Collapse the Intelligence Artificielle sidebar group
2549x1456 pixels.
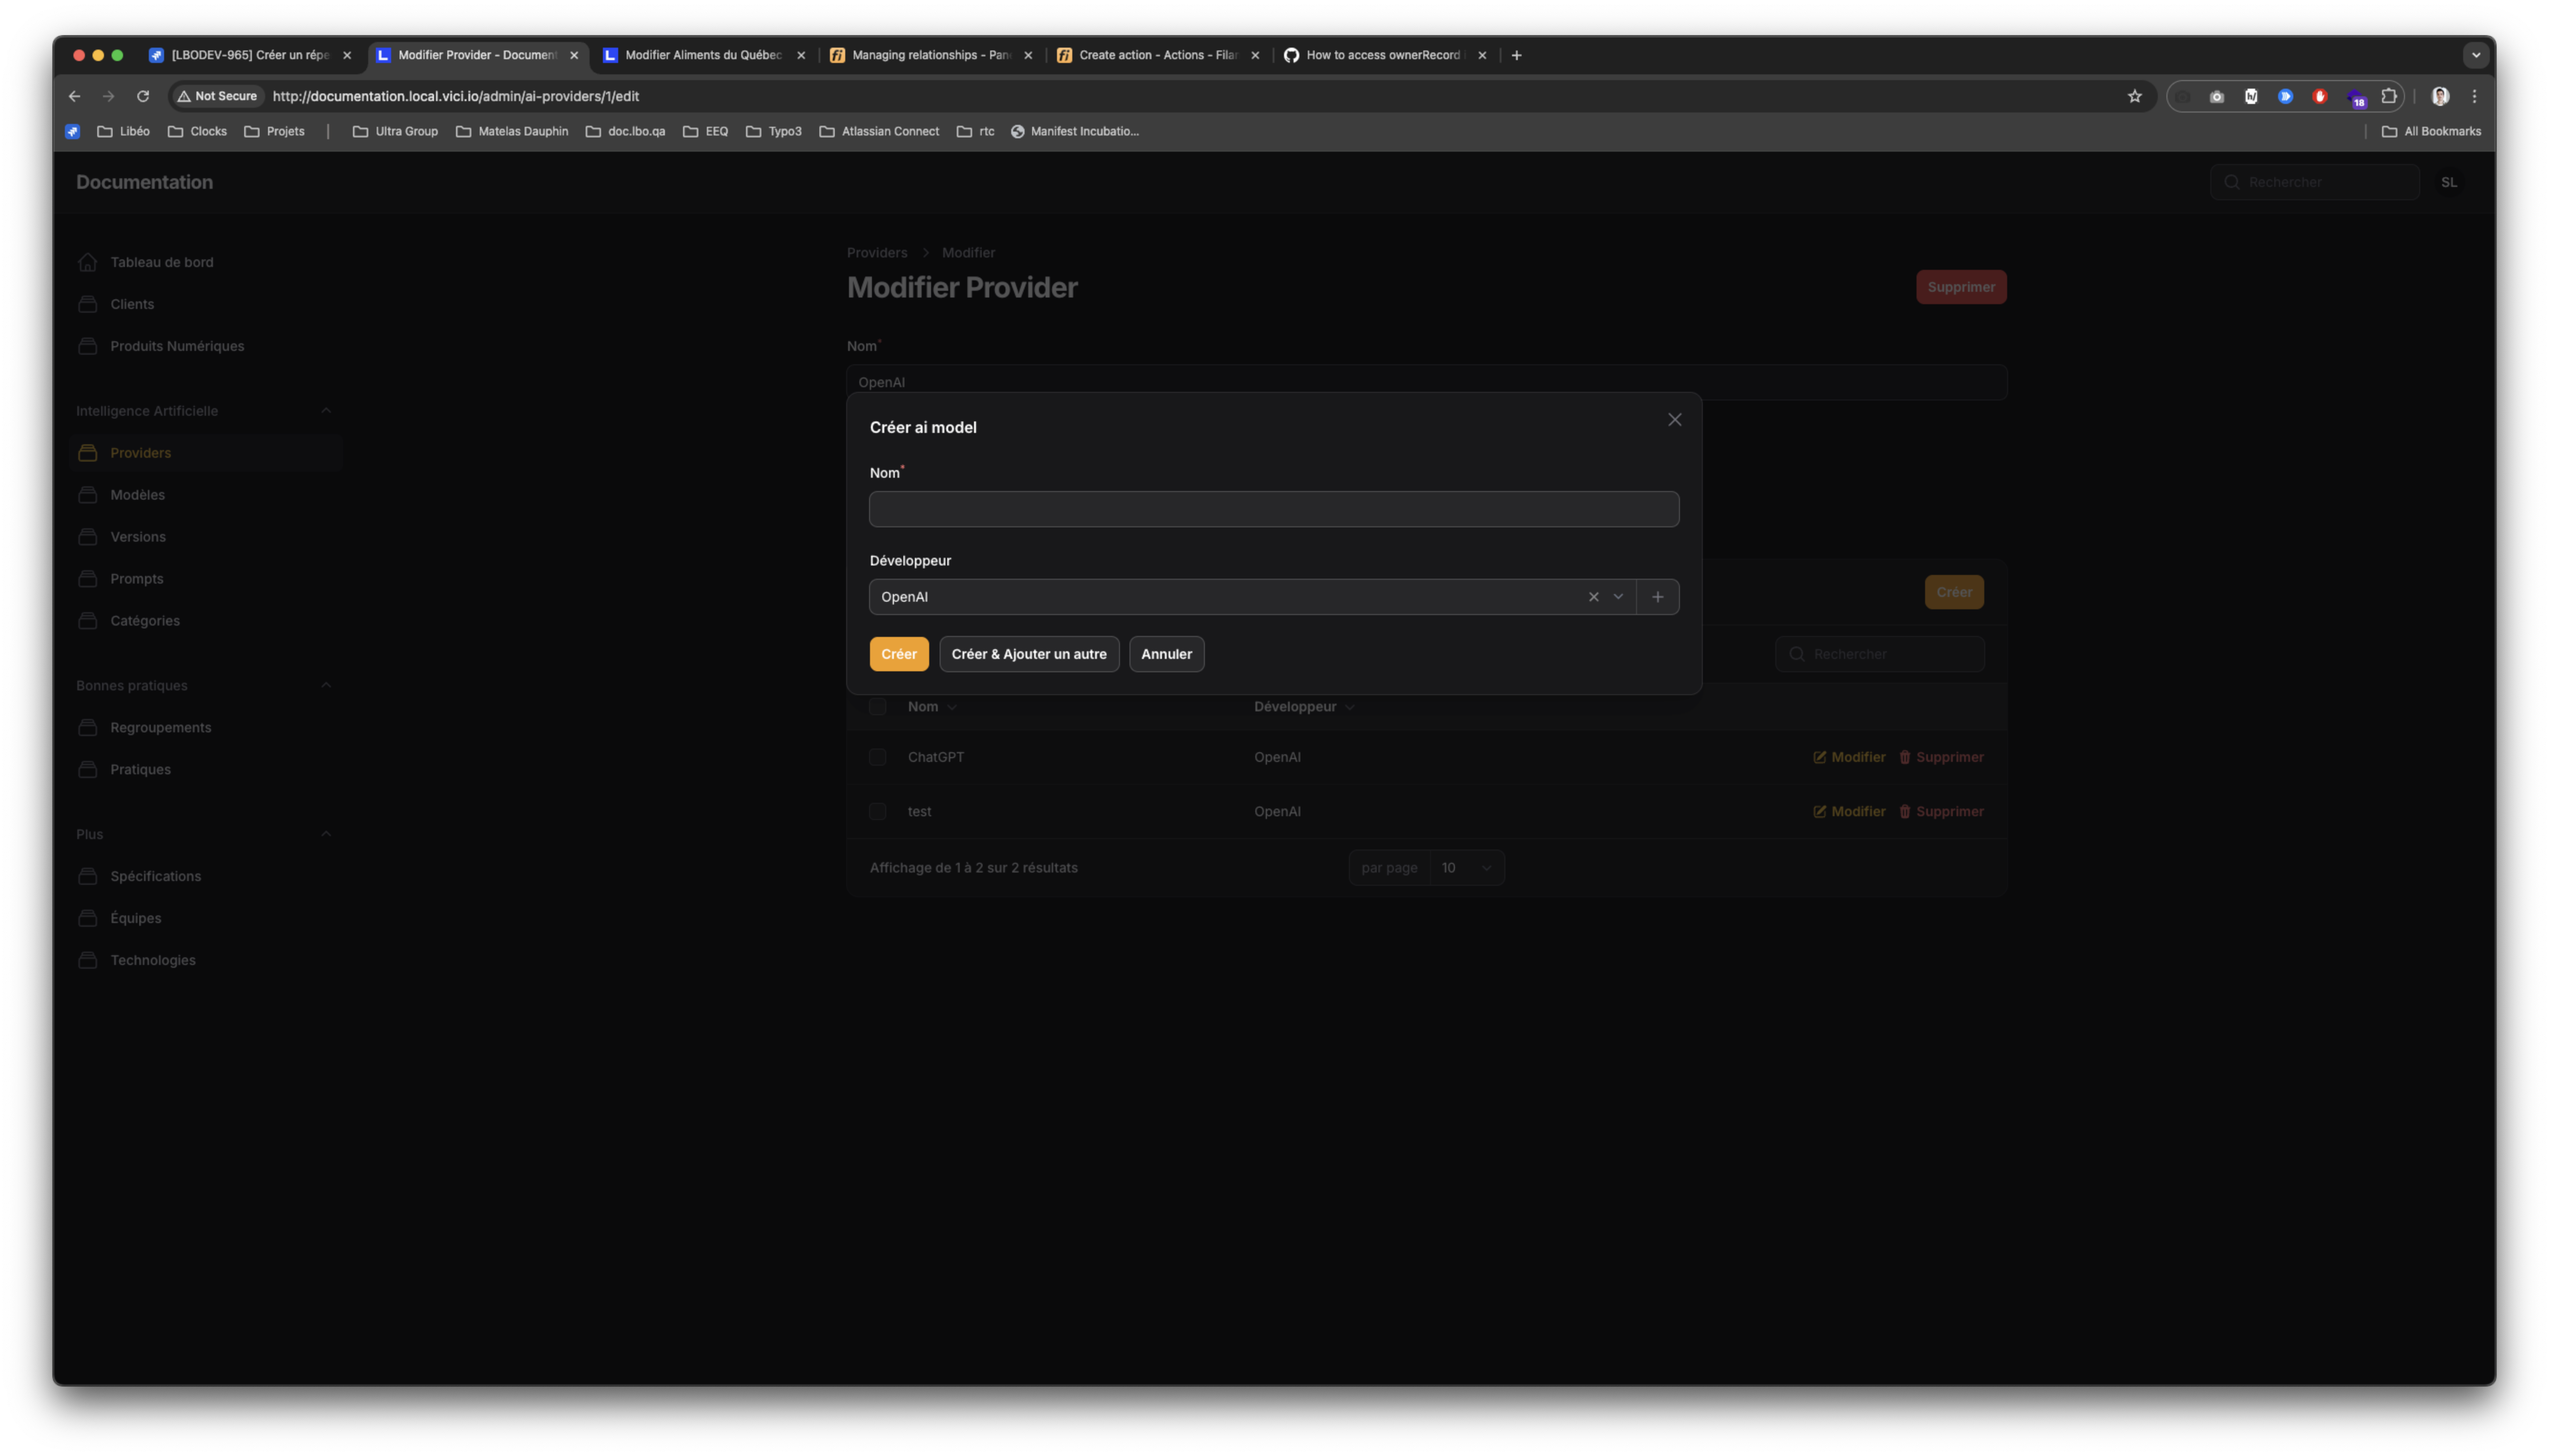click(325, 411)
